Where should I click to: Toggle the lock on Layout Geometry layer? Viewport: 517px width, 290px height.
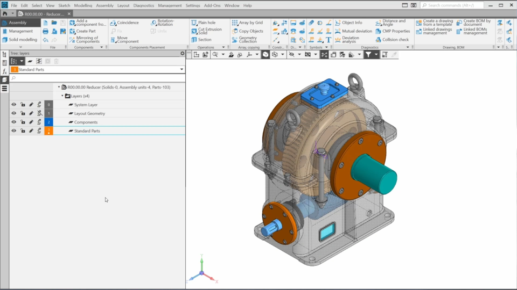coord(23,113)
